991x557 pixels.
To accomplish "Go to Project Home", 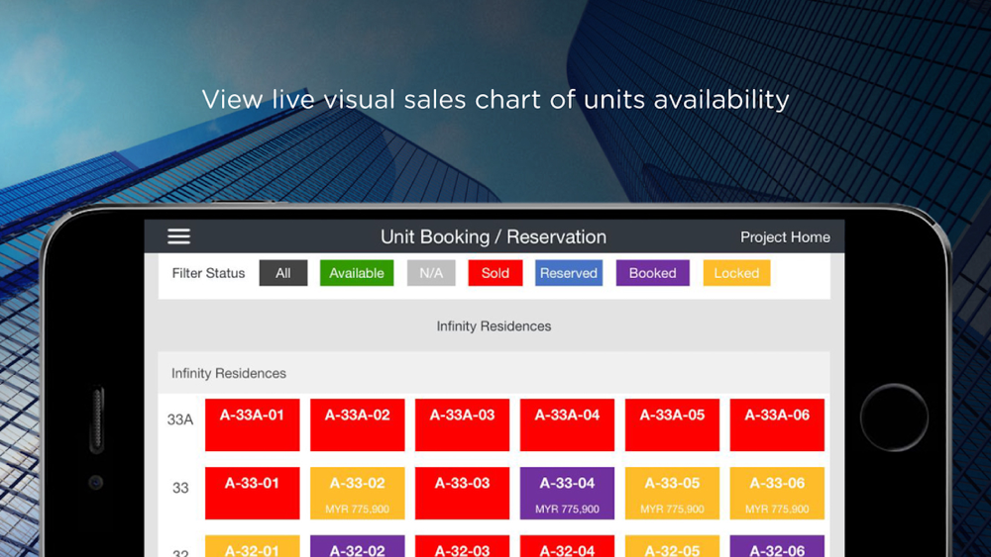I will [785, 237].
